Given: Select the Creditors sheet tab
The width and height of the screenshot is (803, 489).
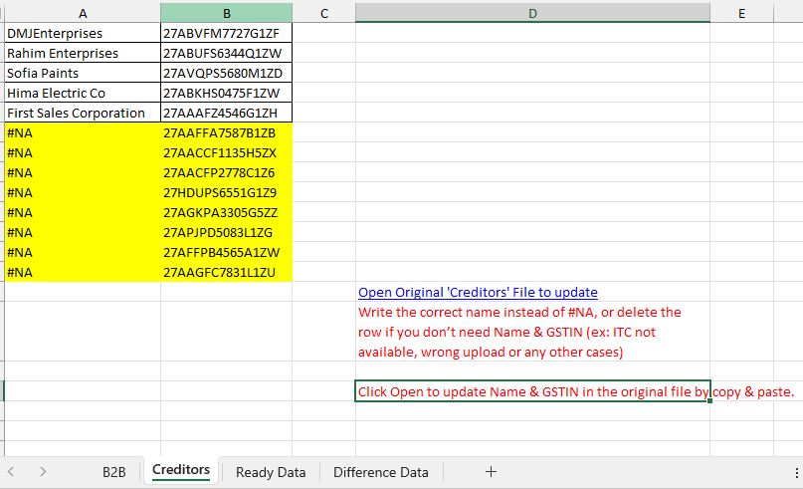Looking at the screenshot, I should (x=181, y=470).
